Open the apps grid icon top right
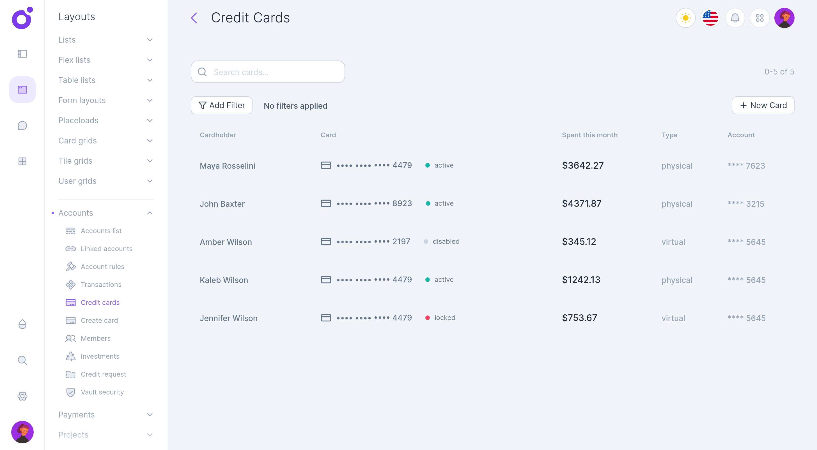 760,18
